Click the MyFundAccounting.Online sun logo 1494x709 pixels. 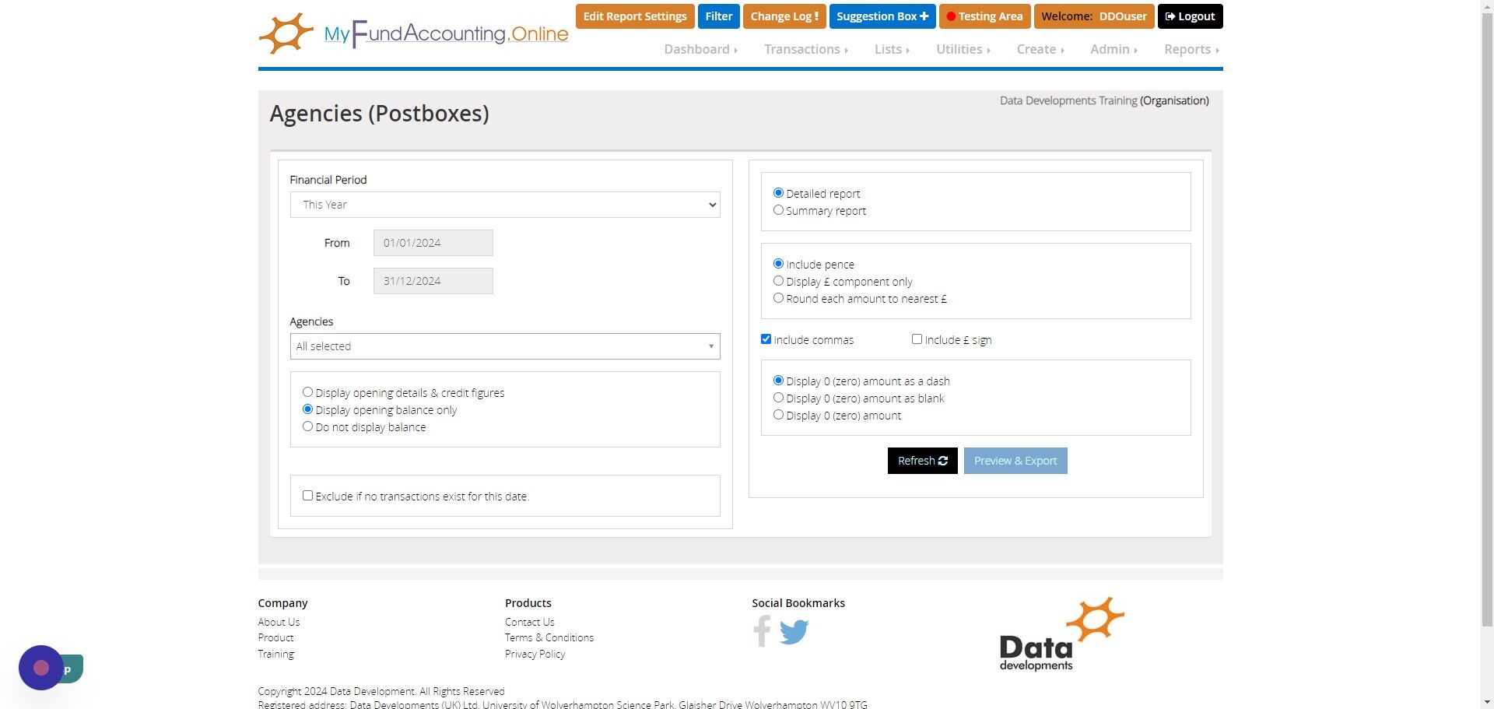(286, 33)
